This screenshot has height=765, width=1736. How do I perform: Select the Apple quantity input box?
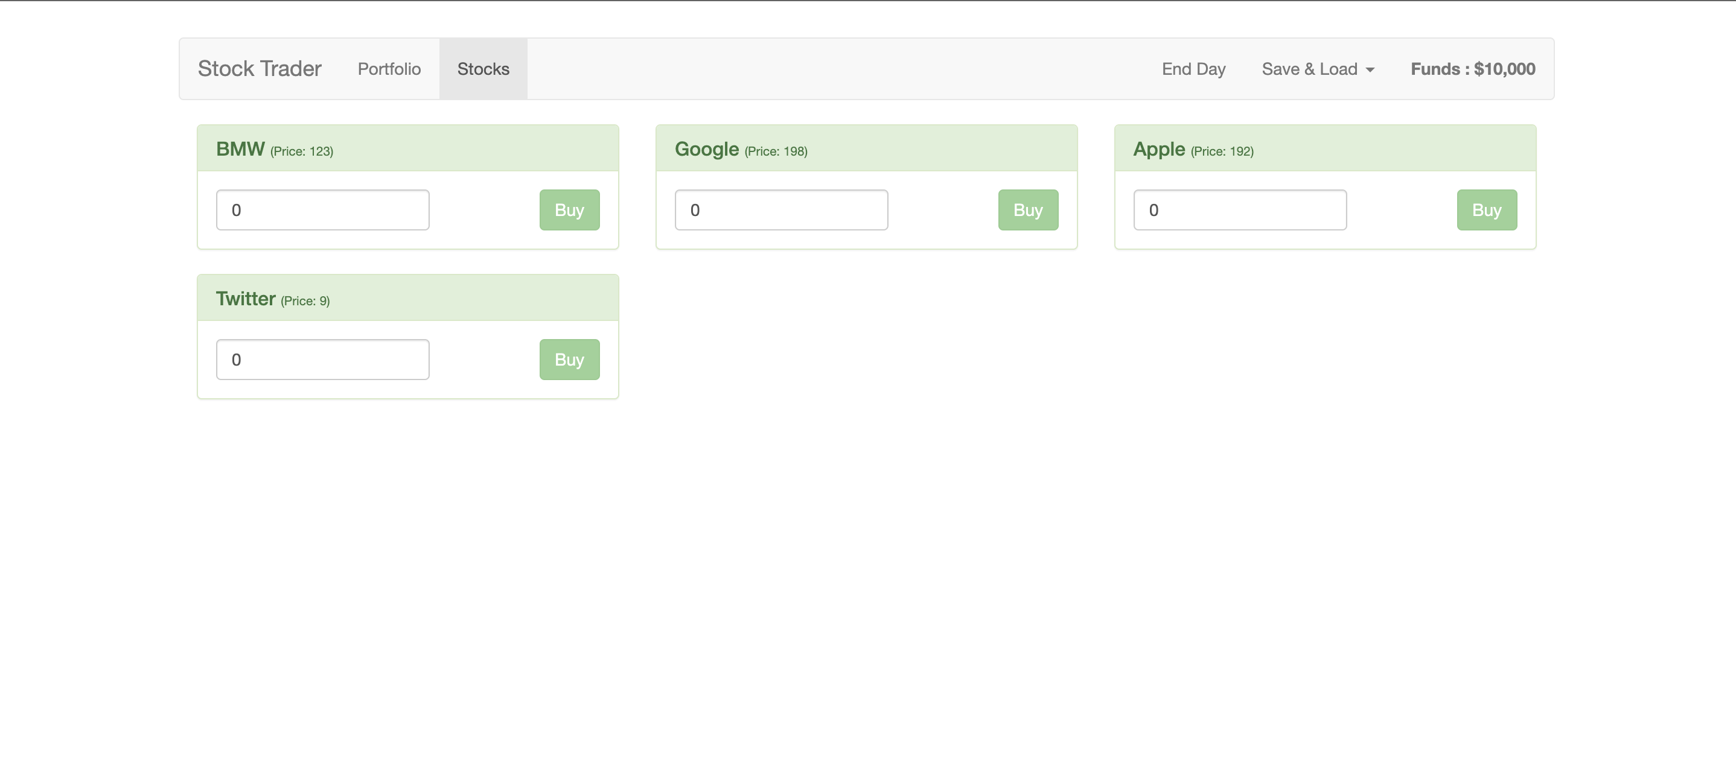click(x=1239, y=210)
